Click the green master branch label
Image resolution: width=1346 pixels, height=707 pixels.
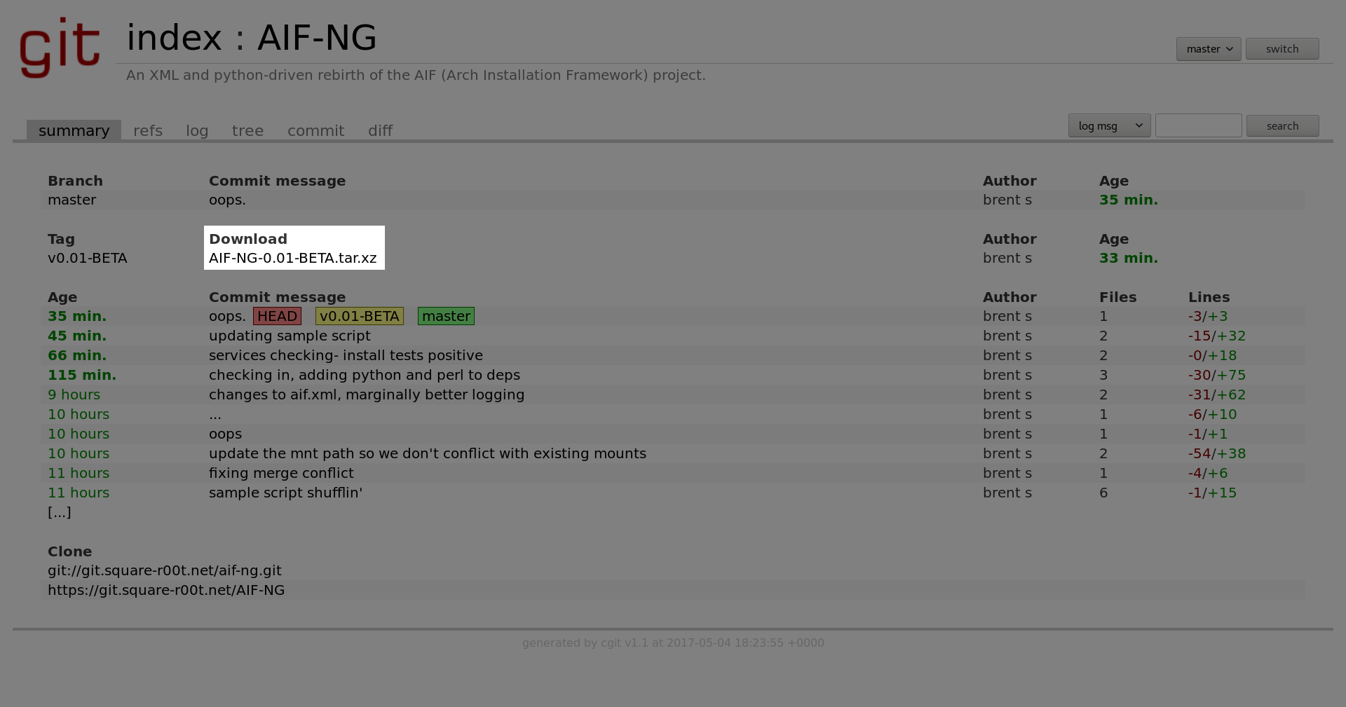pyautogui.click(x=446, y=317)
